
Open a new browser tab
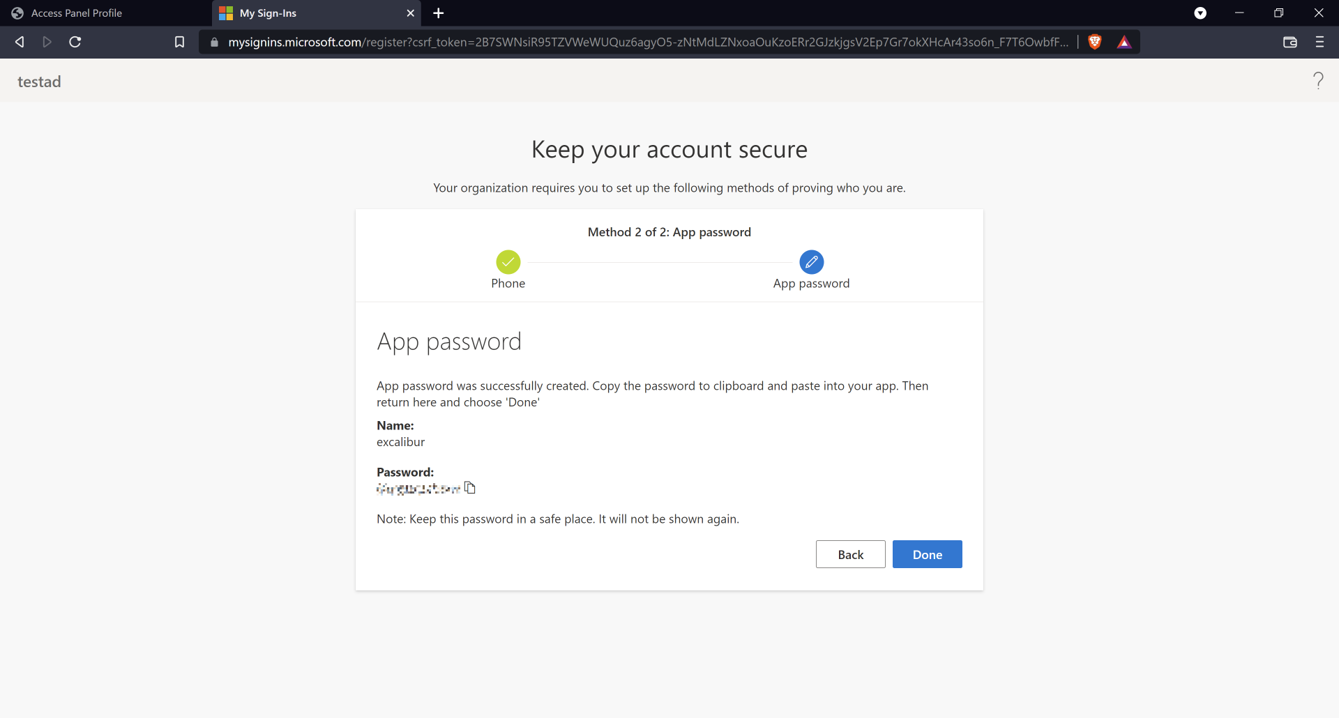pos(438,13)
